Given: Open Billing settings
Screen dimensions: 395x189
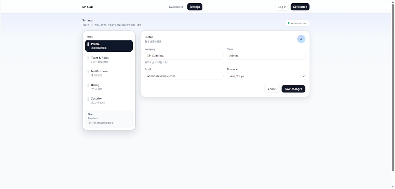Looking at the screenshot, I should pyautogui.click(x=109, y=87).
